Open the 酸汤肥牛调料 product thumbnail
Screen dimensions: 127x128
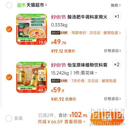[31, 29]
